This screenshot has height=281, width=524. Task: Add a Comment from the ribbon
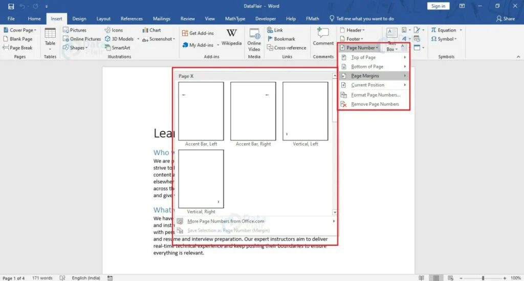pos(323,37)
